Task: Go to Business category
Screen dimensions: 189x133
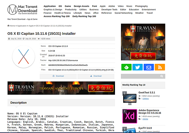Action: [94, 9]
